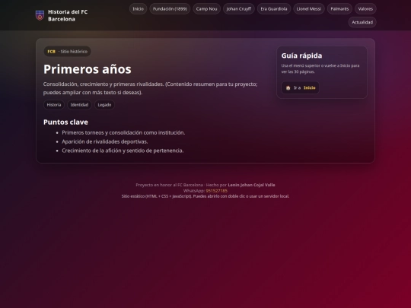Click the FC Barcelona crest logo

coord(40,15)
